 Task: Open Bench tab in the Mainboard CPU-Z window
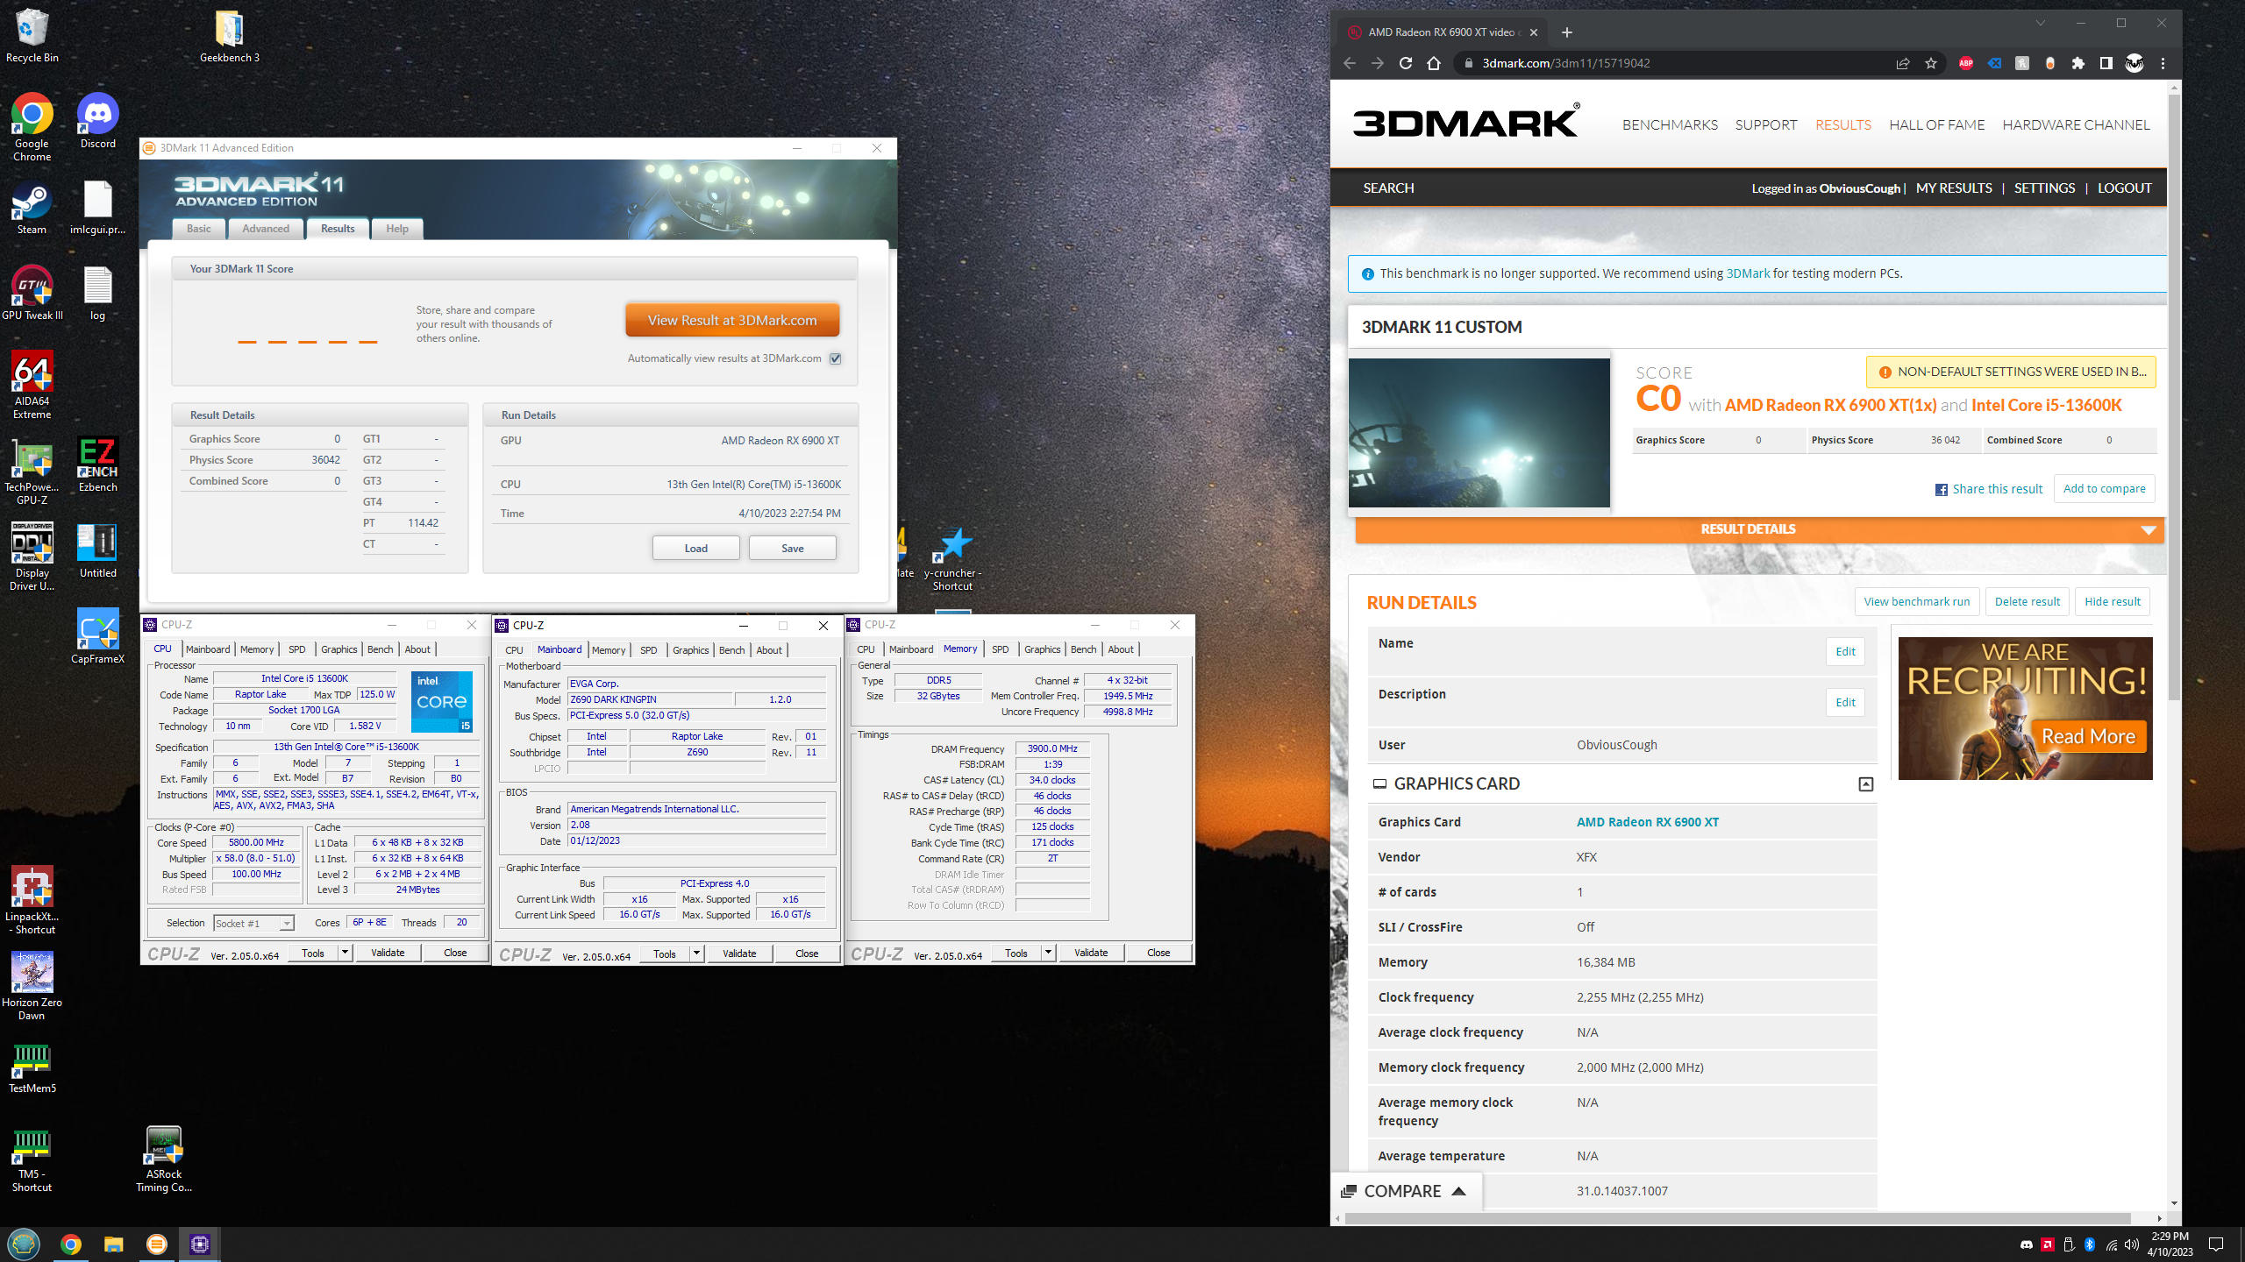tap(731, 650)
